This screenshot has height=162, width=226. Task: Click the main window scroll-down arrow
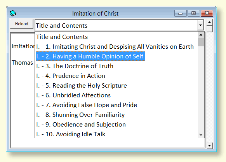210,146
